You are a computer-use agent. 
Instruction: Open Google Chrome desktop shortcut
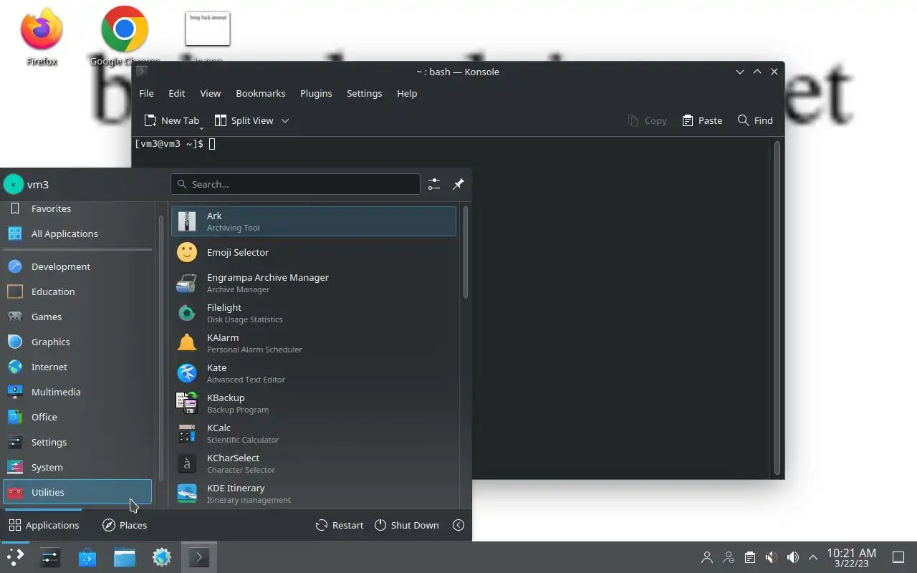click(x=125, y=37)
